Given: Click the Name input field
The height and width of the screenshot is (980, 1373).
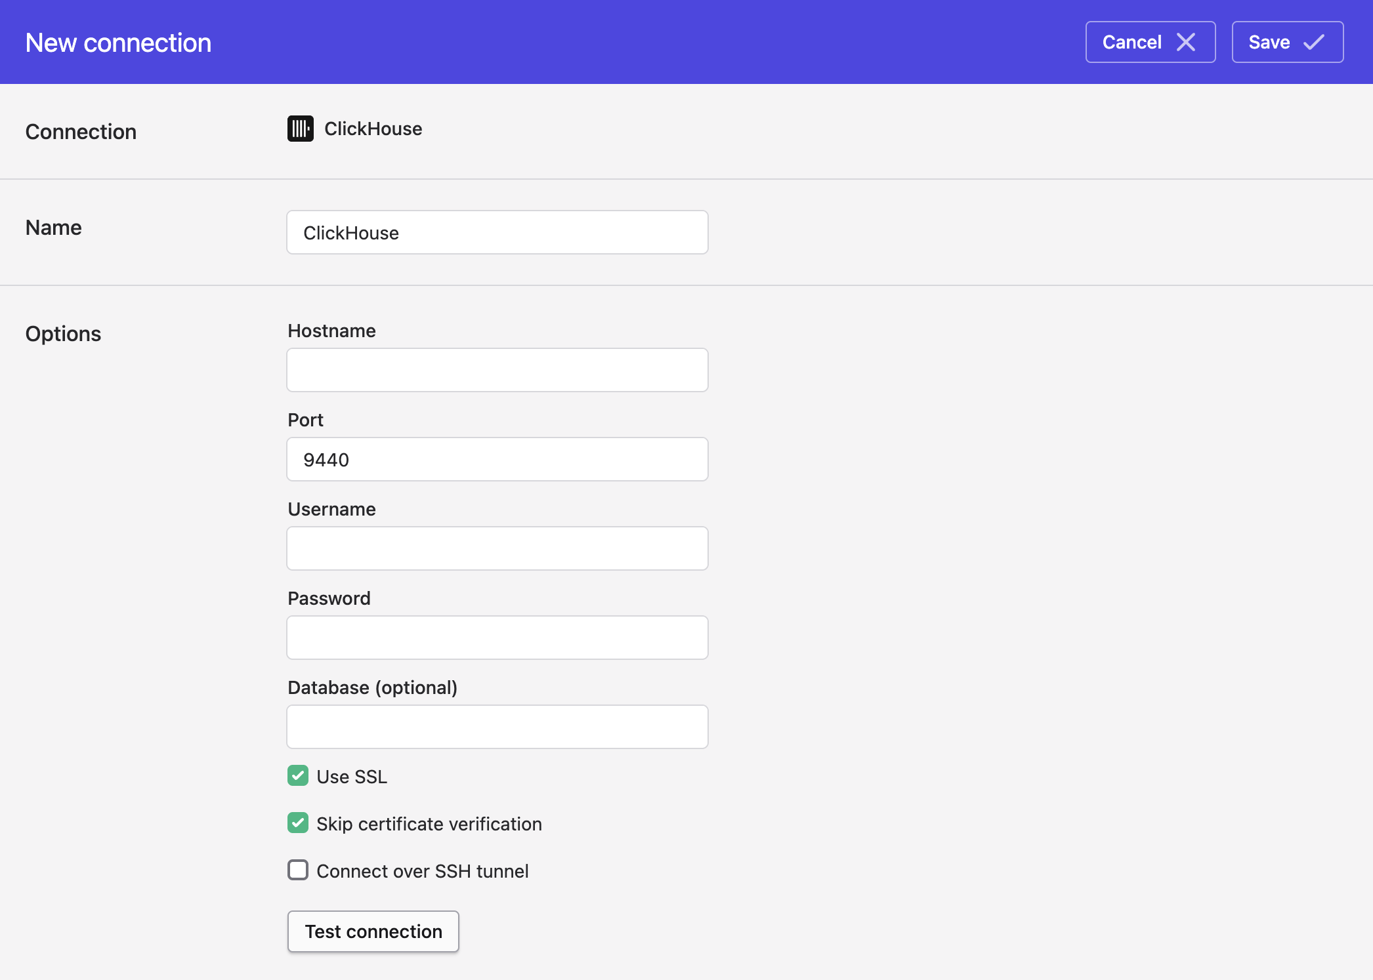Looking at the screenshot, I should click(497, 232).
